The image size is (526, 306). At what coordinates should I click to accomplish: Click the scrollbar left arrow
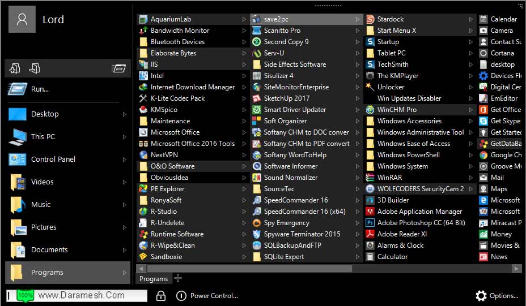141,269
